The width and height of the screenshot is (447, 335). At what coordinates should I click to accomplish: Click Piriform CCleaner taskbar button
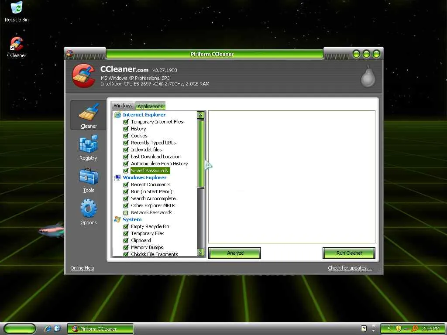[x=100, y=329]
